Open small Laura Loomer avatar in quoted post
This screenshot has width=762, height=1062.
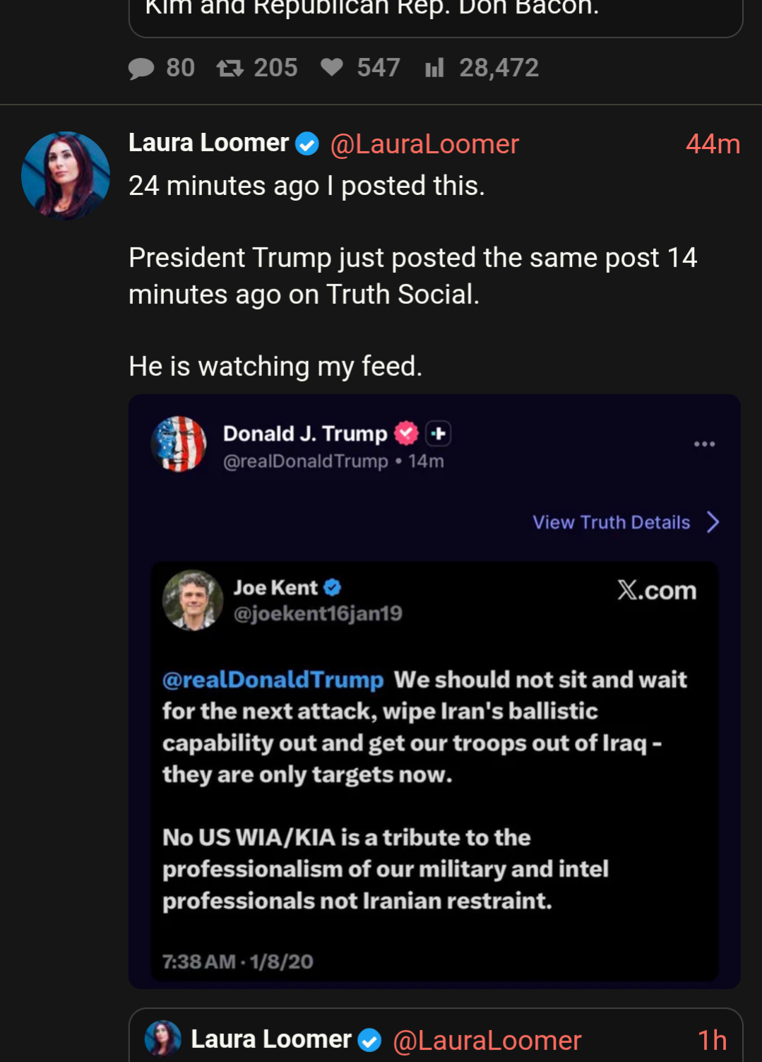[163, 1039]
